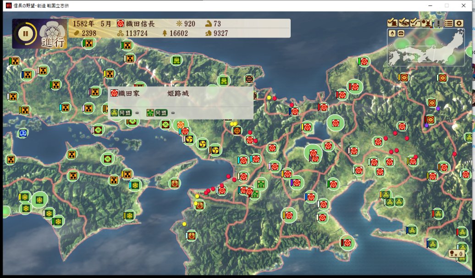Click the orange crosshair castle icon
This screenshot has width=475, height=278.
(x=237, y=131)
